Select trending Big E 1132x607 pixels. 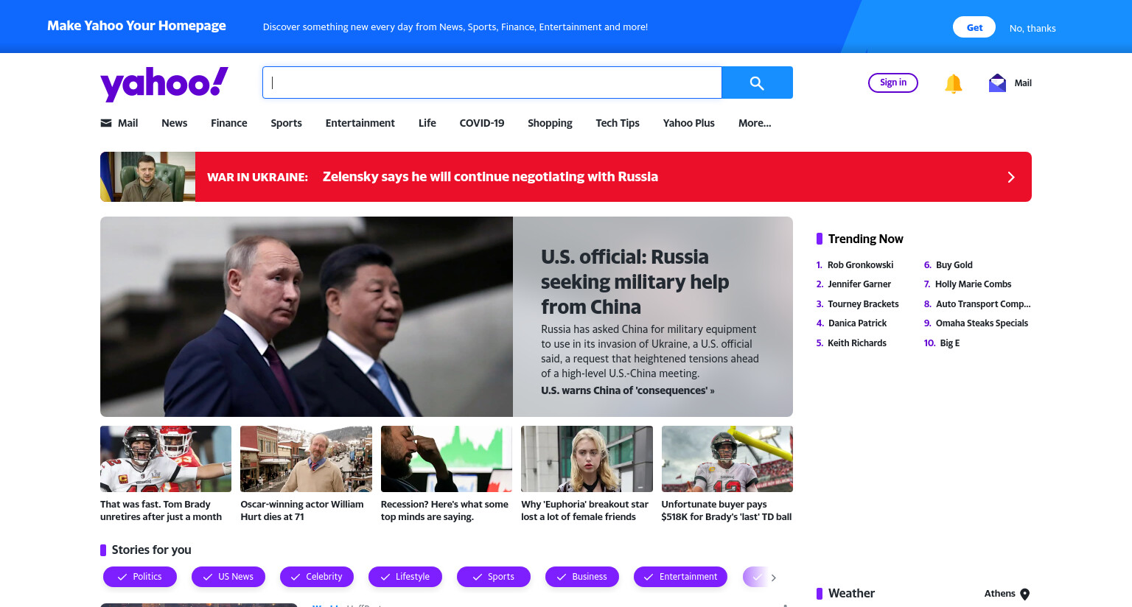[x=950, y=343]
